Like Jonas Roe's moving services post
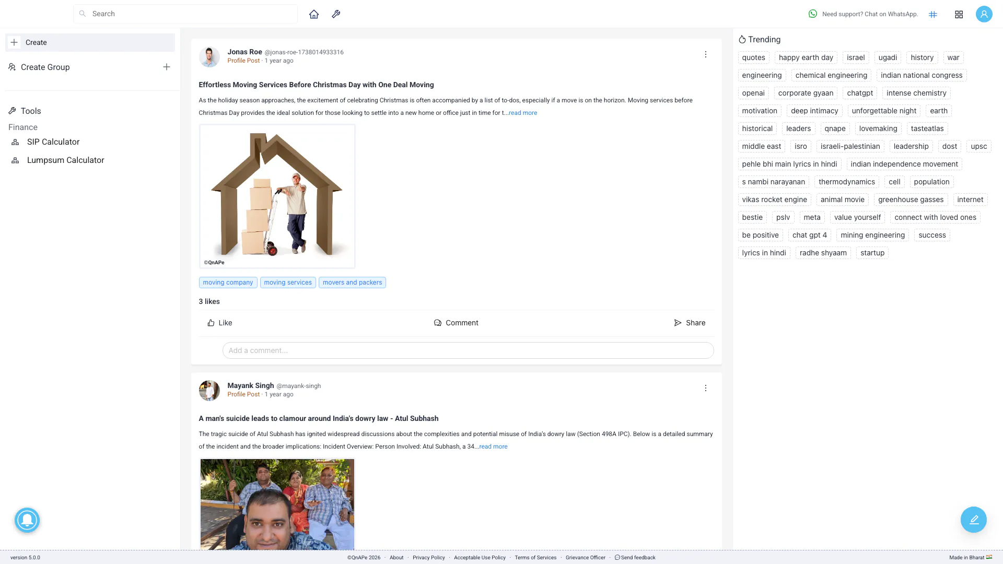The image size is (1003, 564). click(x=219, y=323)
